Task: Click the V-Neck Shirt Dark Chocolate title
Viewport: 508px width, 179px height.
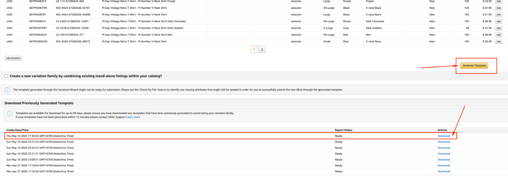Action: [x=144, y=21]
